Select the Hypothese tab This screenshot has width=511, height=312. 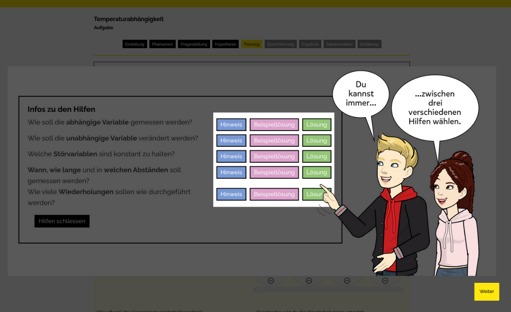(x=225, y=44)
